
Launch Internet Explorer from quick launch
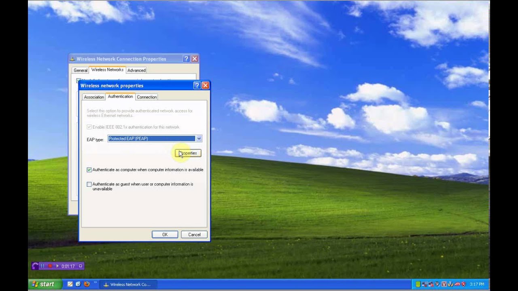[x=78, y=284]
